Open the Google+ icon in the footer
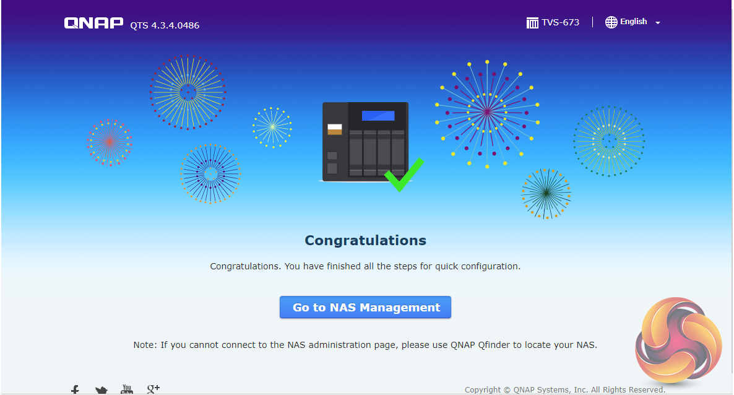This screenshot has height=395, width=734. tap(153, 389)
